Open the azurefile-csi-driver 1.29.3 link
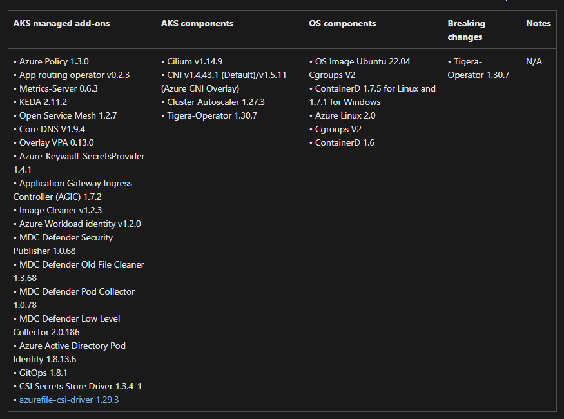 coord(69,400)
